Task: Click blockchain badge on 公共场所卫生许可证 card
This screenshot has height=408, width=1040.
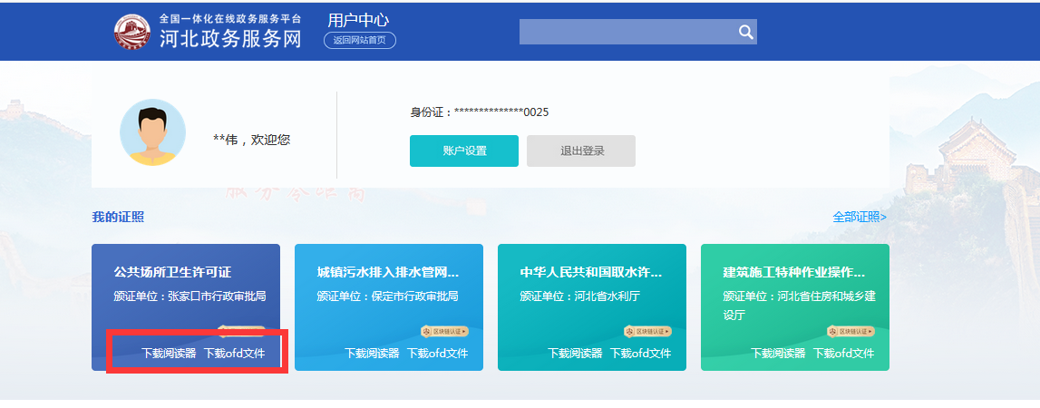Action: (x=241, y=330)
